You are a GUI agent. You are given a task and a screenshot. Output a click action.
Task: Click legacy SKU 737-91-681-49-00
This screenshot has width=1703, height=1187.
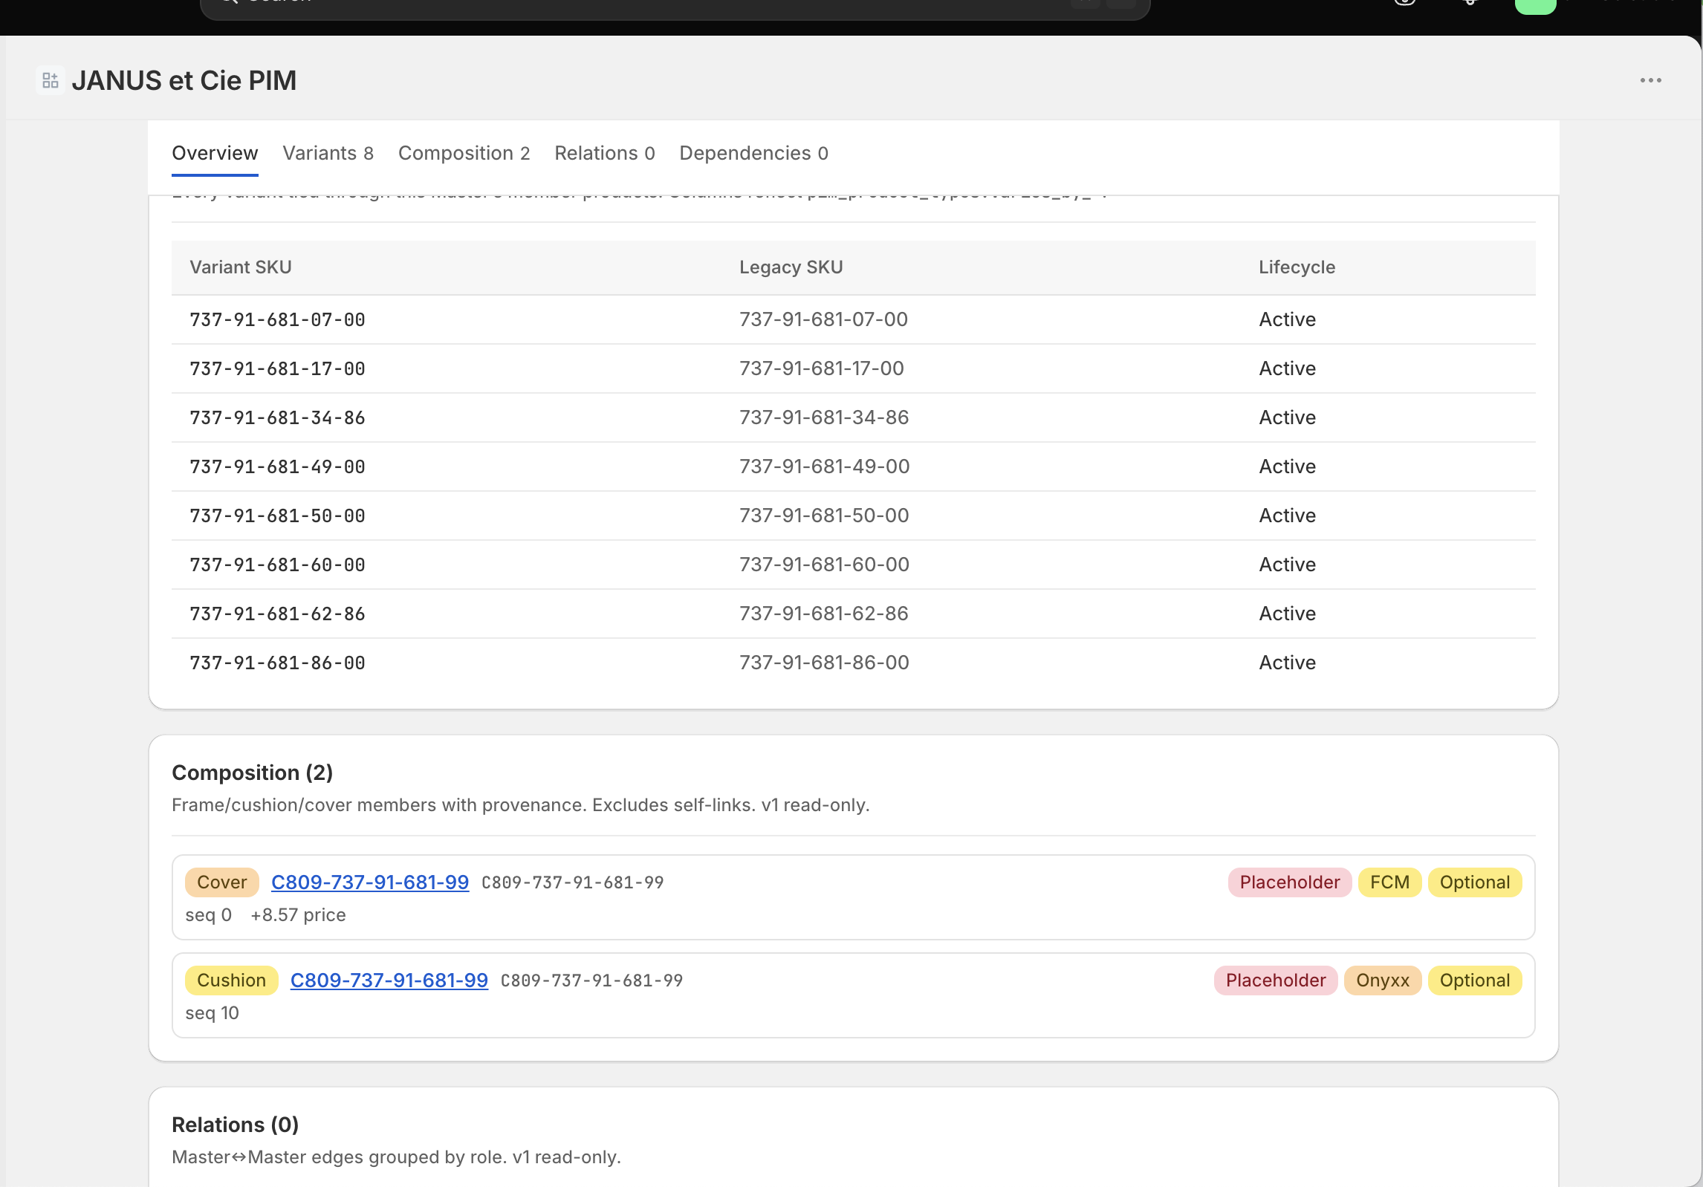[x=825, y=466]
